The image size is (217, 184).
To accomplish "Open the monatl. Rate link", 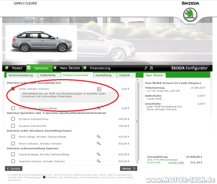I will pyautogui.click(x=176, y=162).
